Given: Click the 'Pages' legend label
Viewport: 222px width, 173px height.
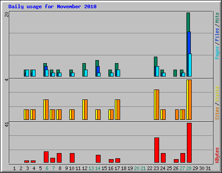Looking at the screenshot, I should [217, 53].
